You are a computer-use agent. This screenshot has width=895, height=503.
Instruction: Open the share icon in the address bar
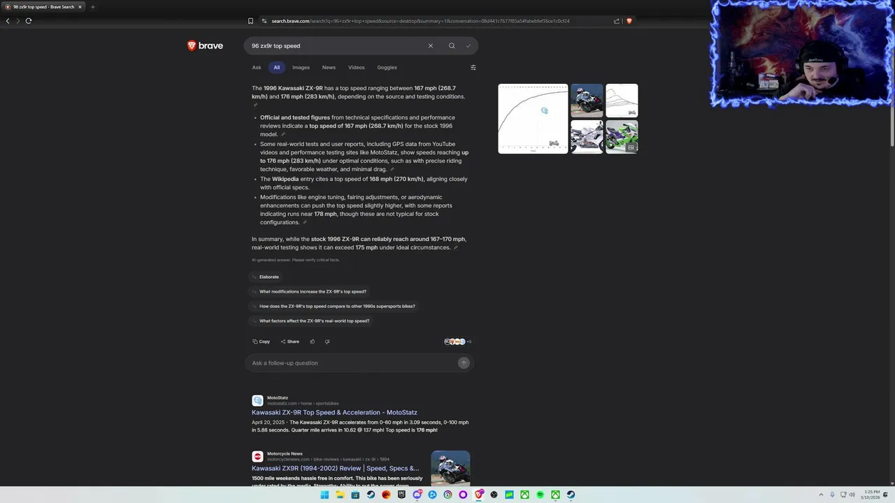point(617,21)
